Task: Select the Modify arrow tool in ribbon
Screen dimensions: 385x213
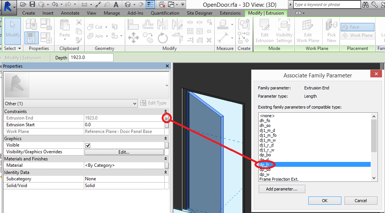Action: click(x=12, y=31)
